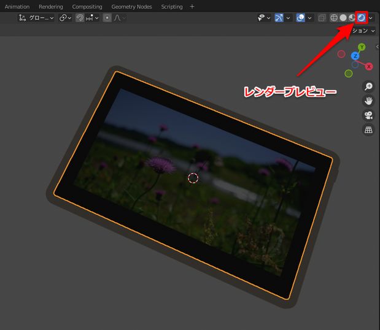Click the 3D cursor in viewport
This screenshot has height=330, width=380.
[193, 178]
